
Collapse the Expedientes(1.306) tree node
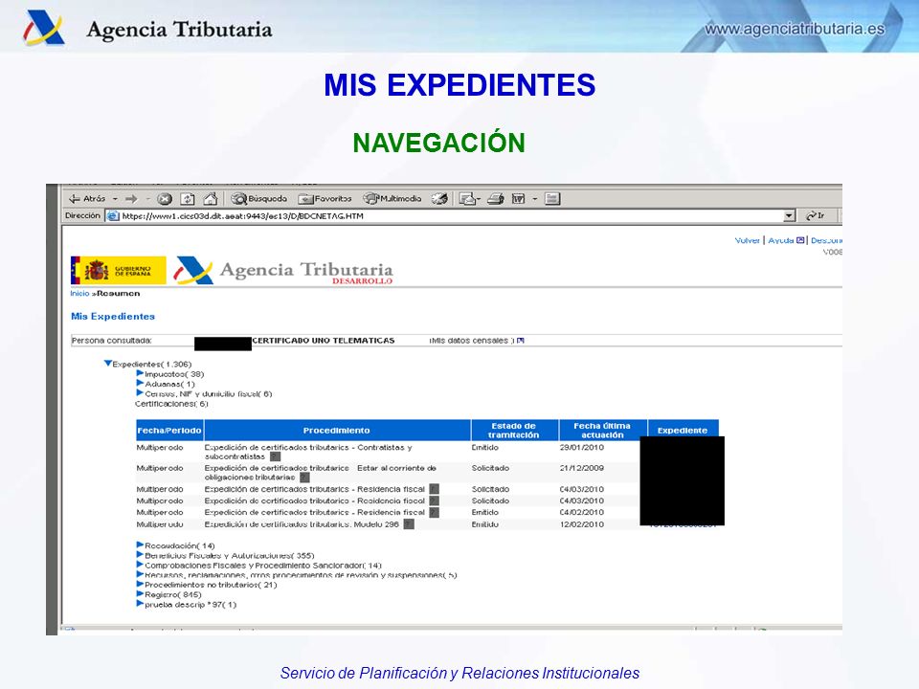click(x=108, y=364)
